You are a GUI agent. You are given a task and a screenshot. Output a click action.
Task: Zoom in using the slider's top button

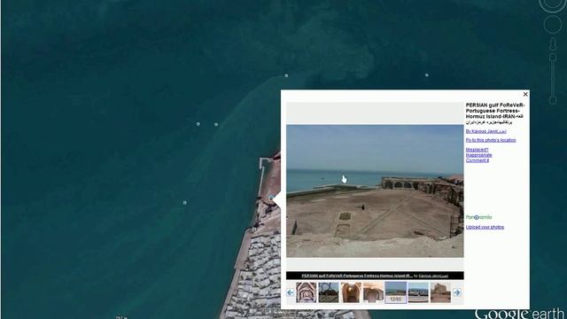[x=553, y=57]
